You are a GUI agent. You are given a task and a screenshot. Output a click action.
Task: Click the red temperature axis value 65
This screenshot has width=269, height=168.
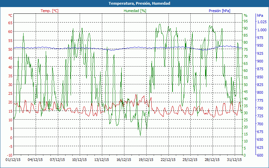click(10, 23)
